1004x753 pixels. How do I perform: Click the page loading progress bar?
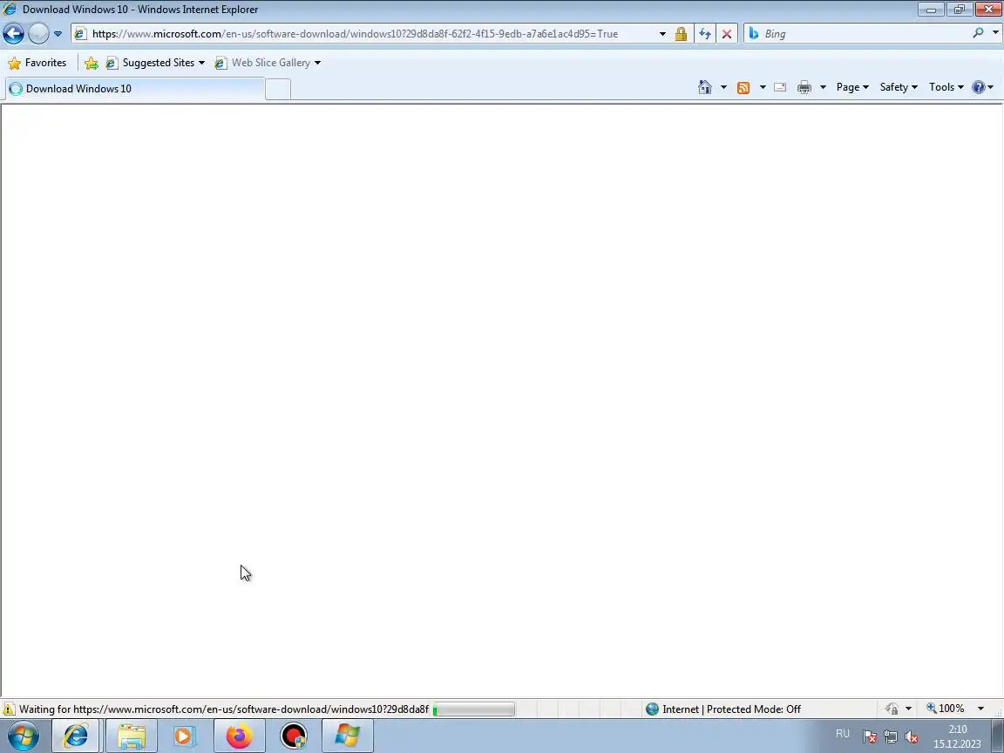[474, 709]
